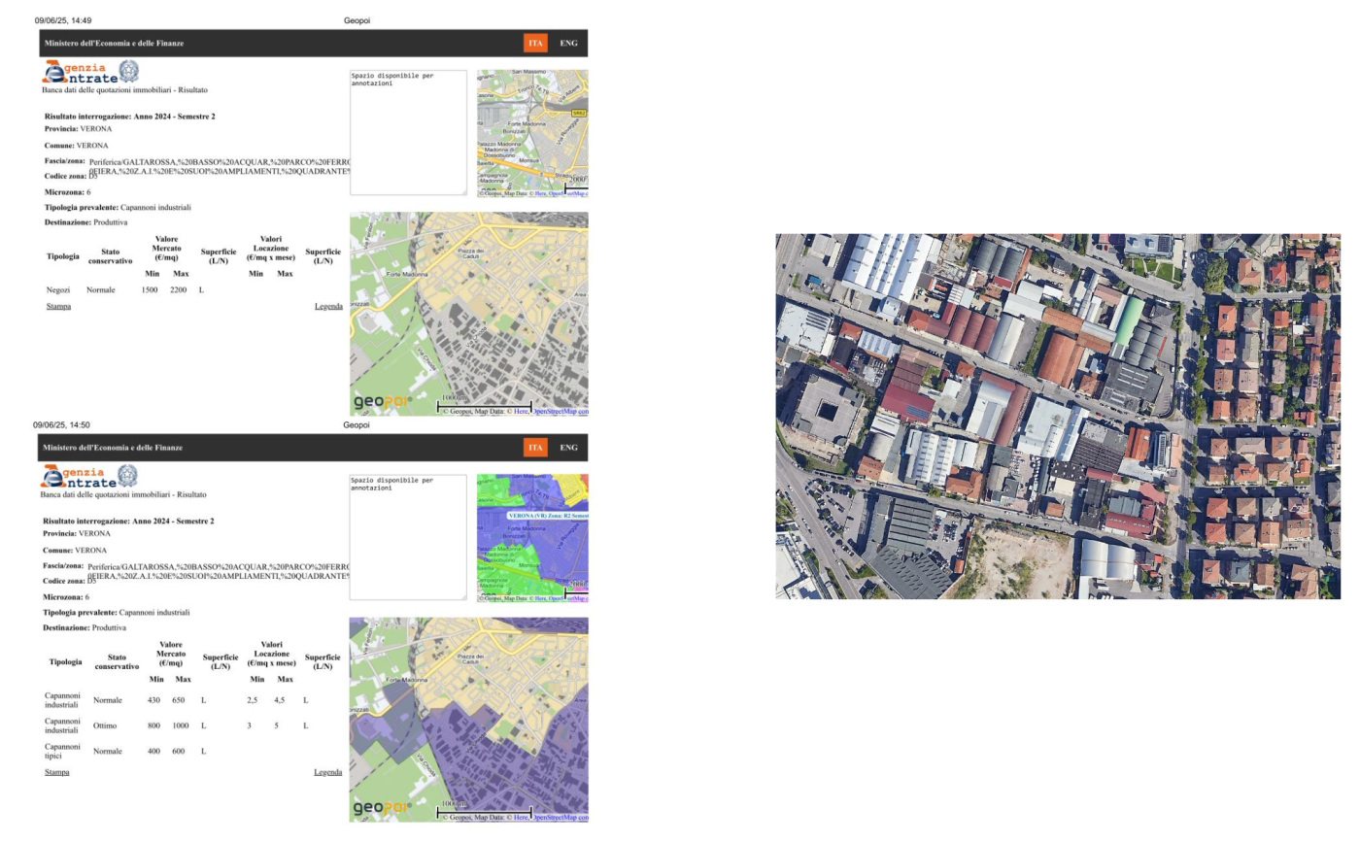Open Legenda below the Capannoni table

328,772
